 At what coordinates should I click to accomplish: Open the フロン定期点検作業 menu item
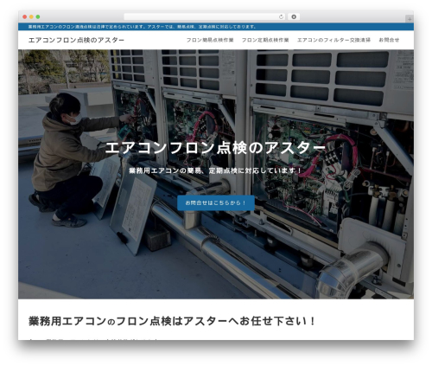coord(265,40)
